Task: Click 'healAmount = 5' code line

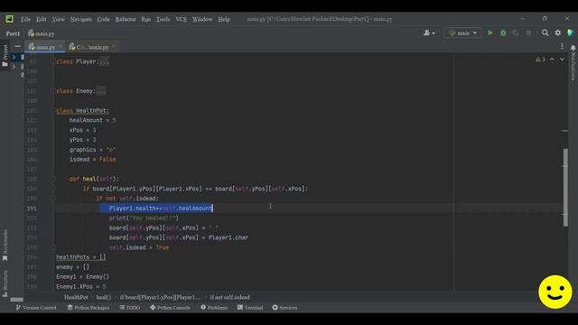Action: point(92,120)
